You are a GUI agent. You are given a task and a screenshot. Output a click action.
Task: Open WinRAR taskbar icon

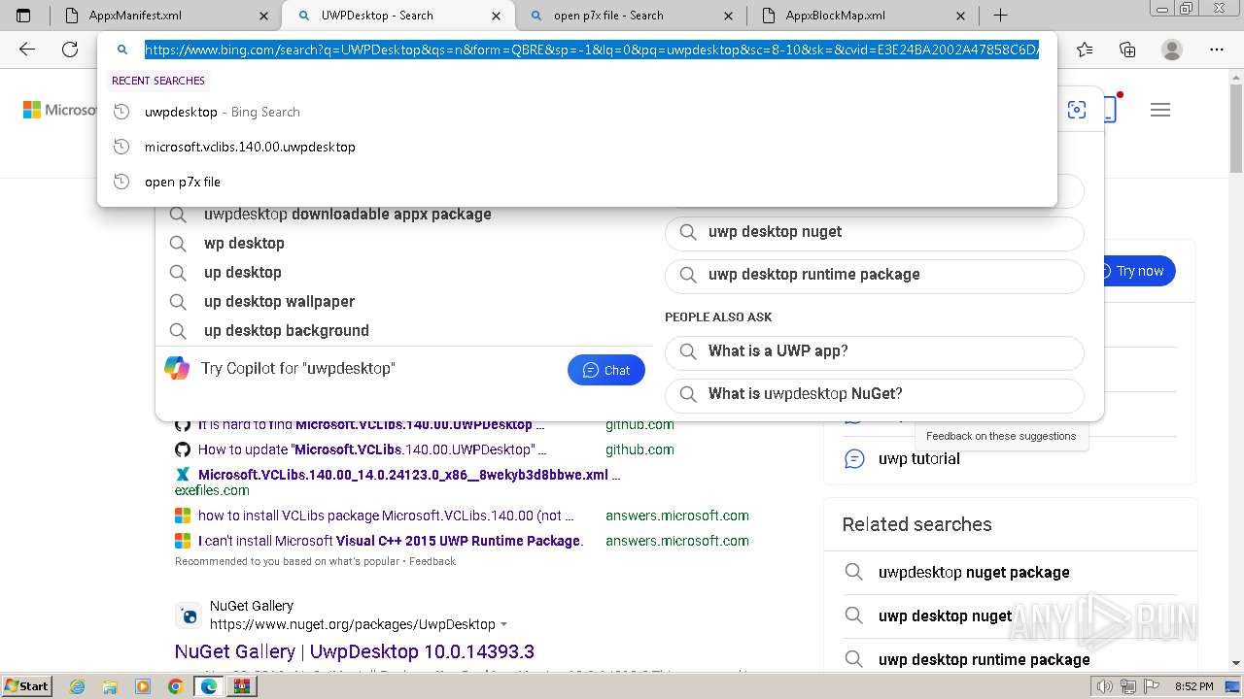click(241, 686)
